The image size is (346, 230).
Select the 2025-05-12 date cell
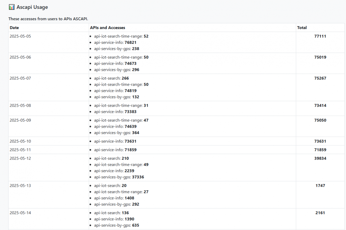point(20,158)
